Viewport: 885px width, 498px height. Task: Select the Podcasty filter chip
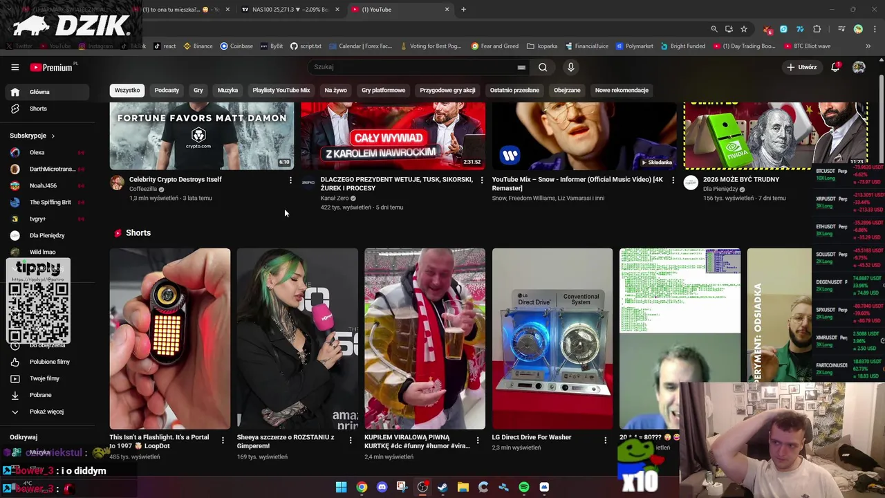point(167,90)
